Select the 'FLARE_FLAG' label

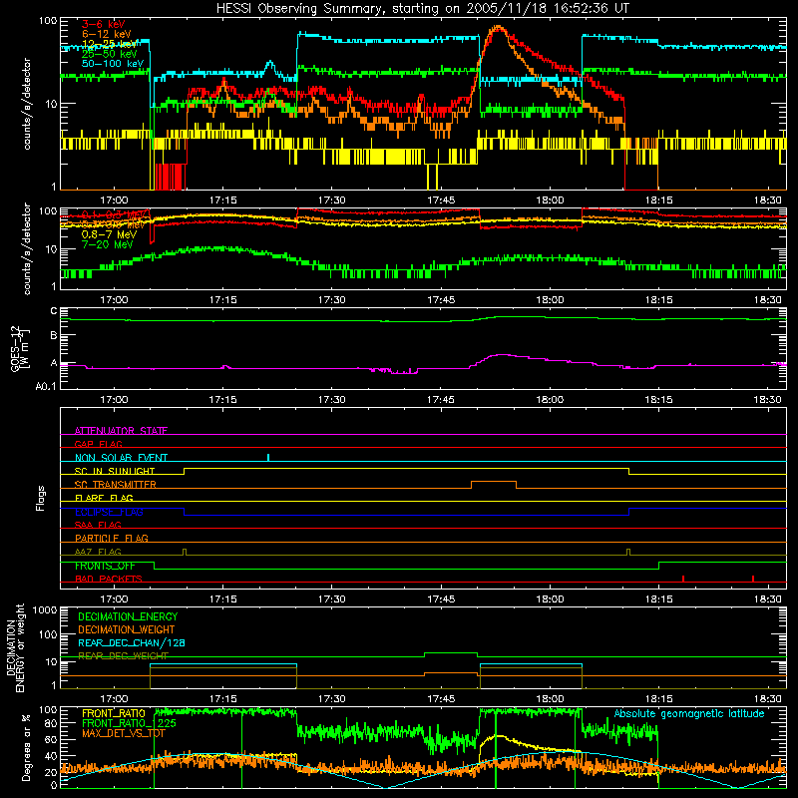104,498
